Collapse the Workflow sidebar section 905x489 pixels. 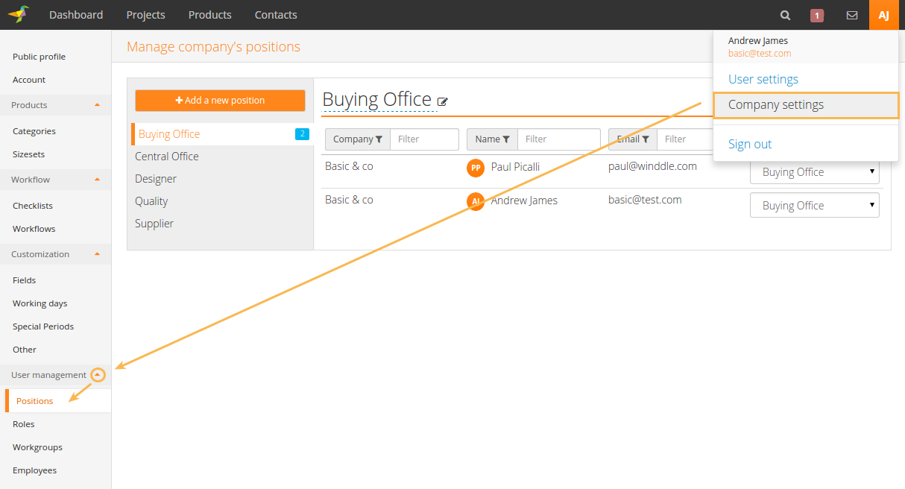point(97,180)
